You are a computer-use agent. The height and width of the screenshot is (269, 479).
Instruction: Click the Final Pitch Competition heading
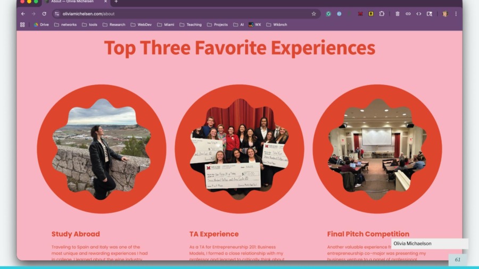click(368, 234)
